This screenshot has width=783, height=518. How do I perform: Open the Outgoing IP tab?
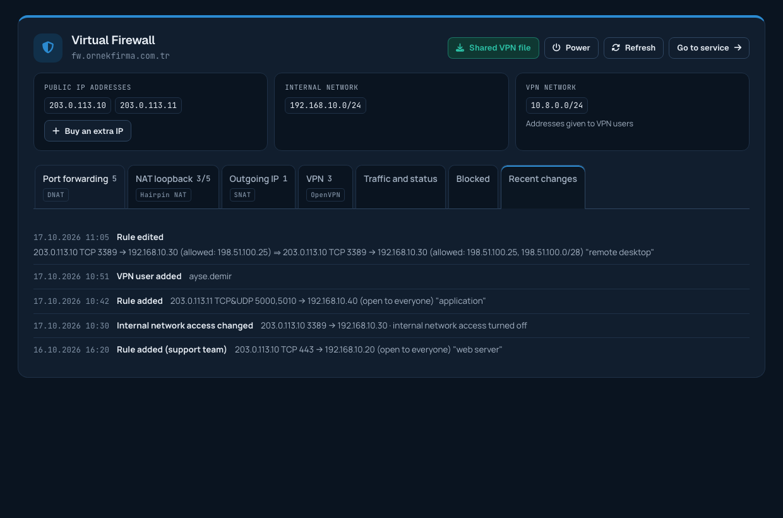tap(258, 187)
